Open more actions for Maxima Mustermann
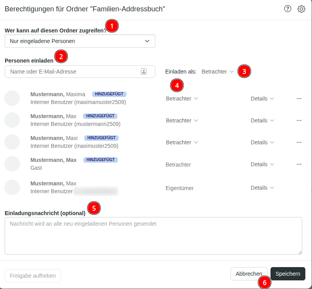This screenshot has height=289, width=312. click(299, 99)
